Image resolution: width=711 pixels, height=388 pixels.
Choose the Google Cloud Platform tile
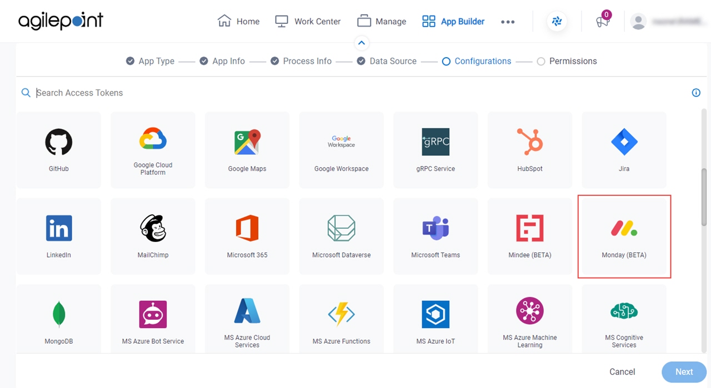tap(153, 150)
